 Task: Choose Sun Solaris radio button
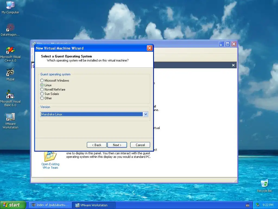pos(50,94)
